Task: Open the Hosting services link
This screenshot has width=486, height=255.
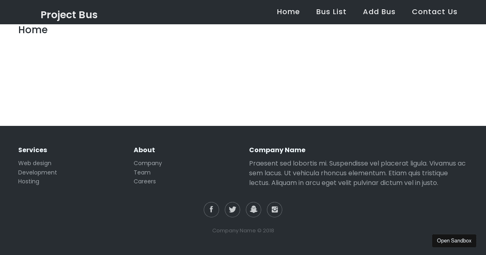Action: click(28, 181)
